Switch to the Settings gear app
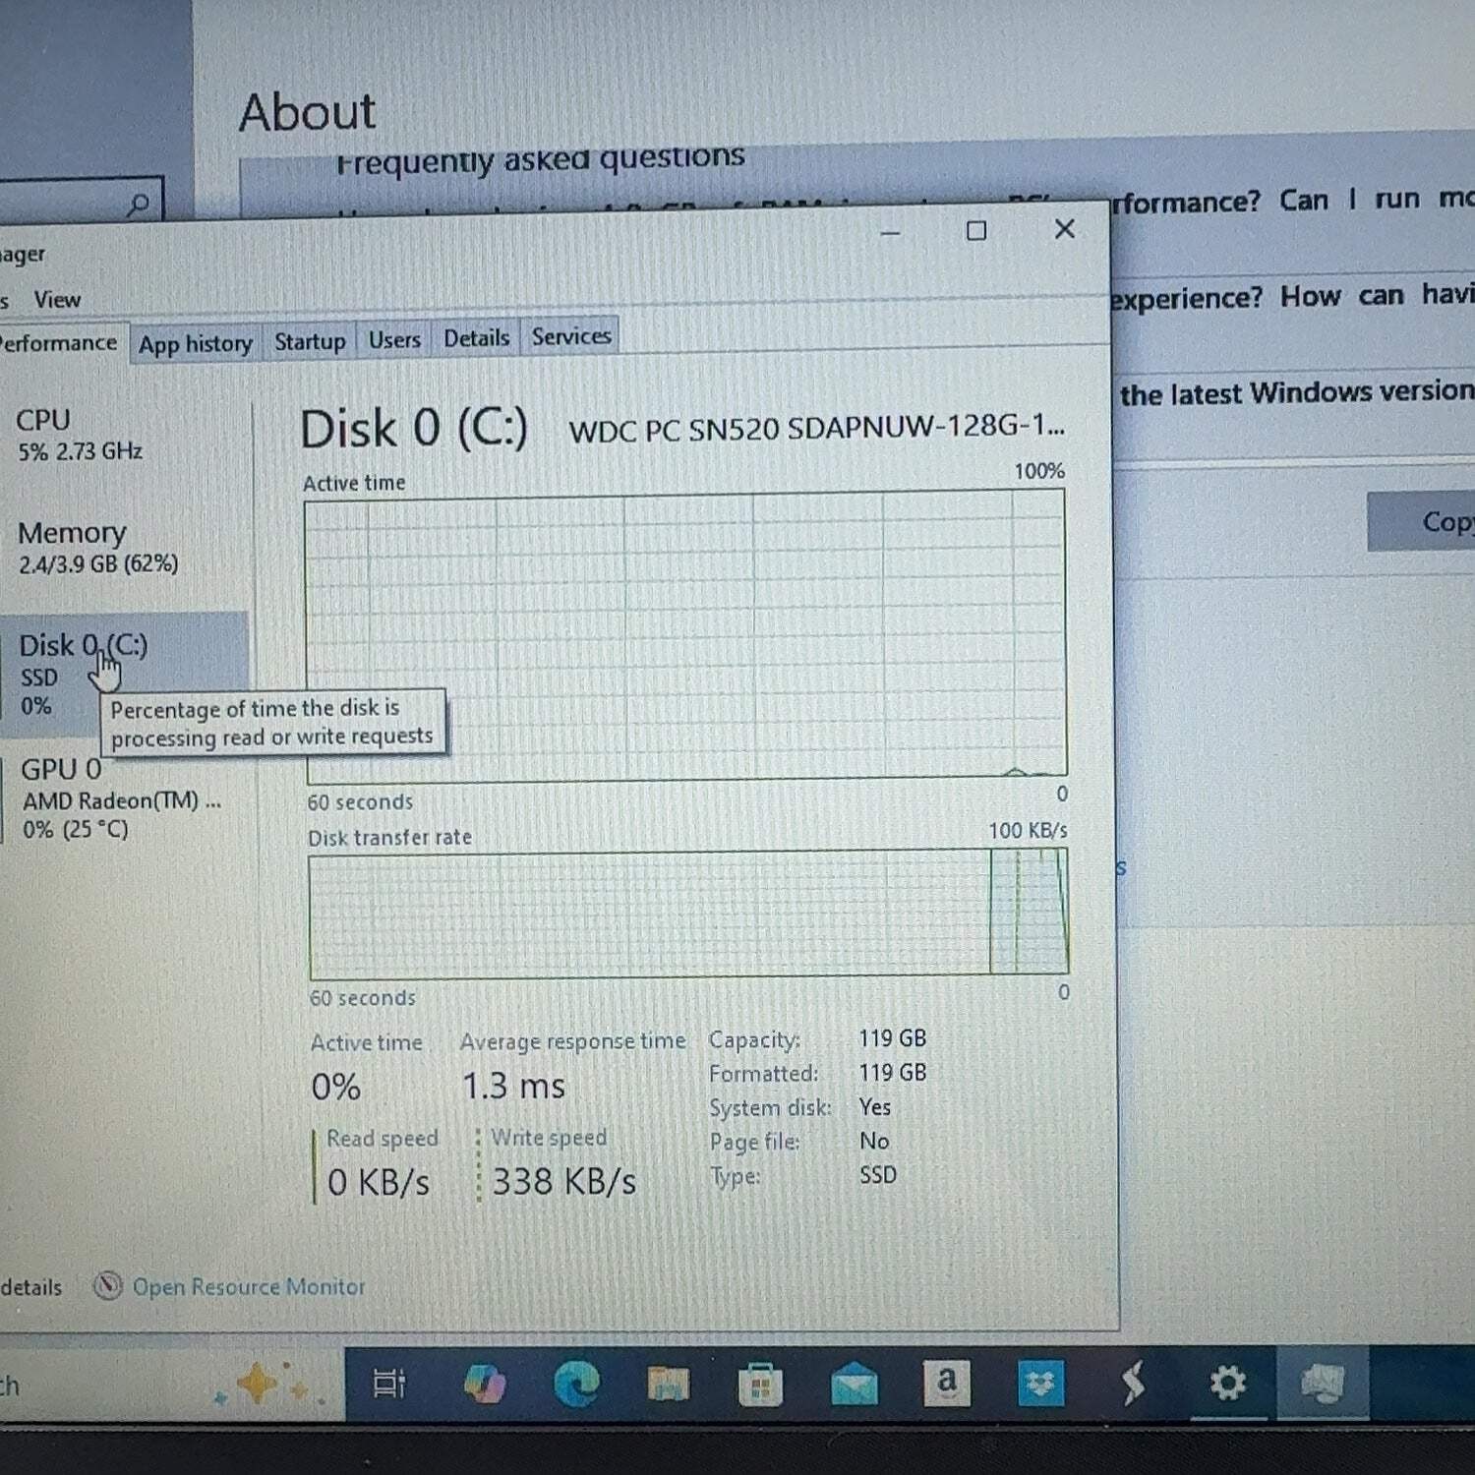1475x1475 pixels. (x=1227, y=1384)
